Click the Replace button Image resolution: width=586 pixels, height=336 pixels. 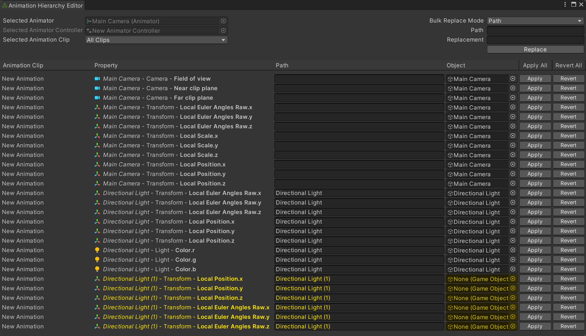(x=535, y=50)
